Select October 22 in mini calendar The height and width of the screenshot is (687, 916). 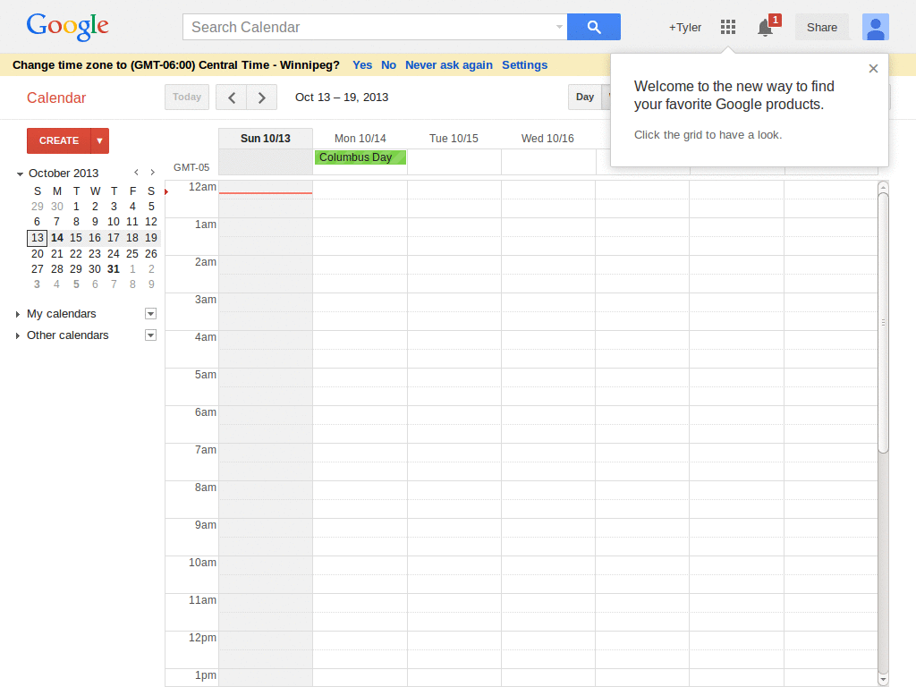[76, 253]
